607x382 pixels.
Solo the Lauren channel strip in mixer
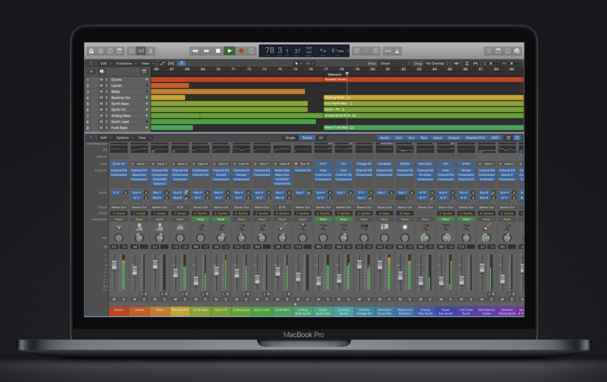pyautogui.click(x=145, y=299)
